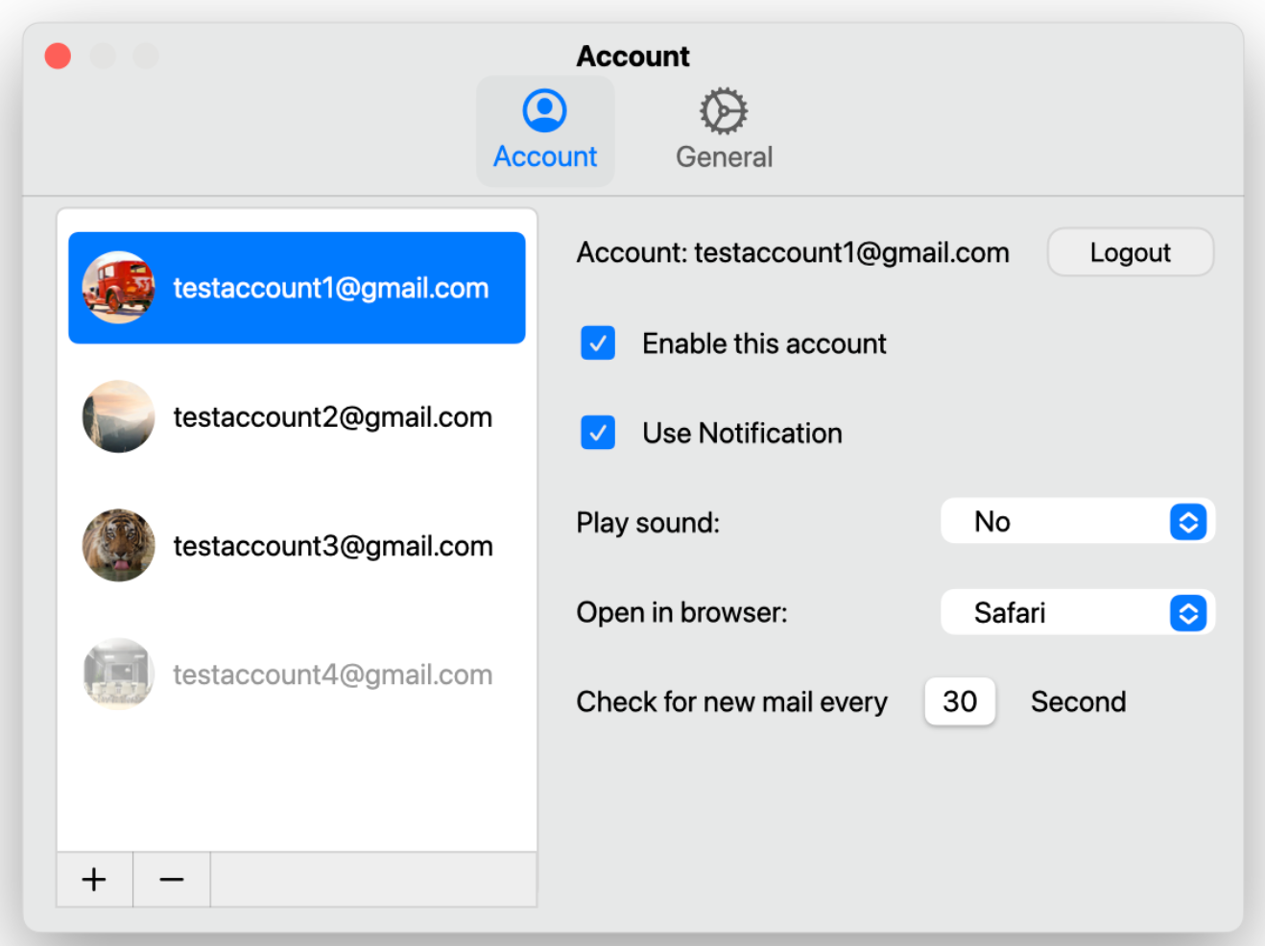Uncheck Enable this account checkbox
This screenshot has height=946, width=1265.
tap(598, 343)
